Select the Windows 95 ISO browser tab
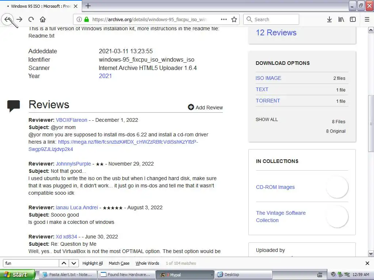The height and width of the screenshot is (280, 374). pyautogui.click(x=41, y=6)
